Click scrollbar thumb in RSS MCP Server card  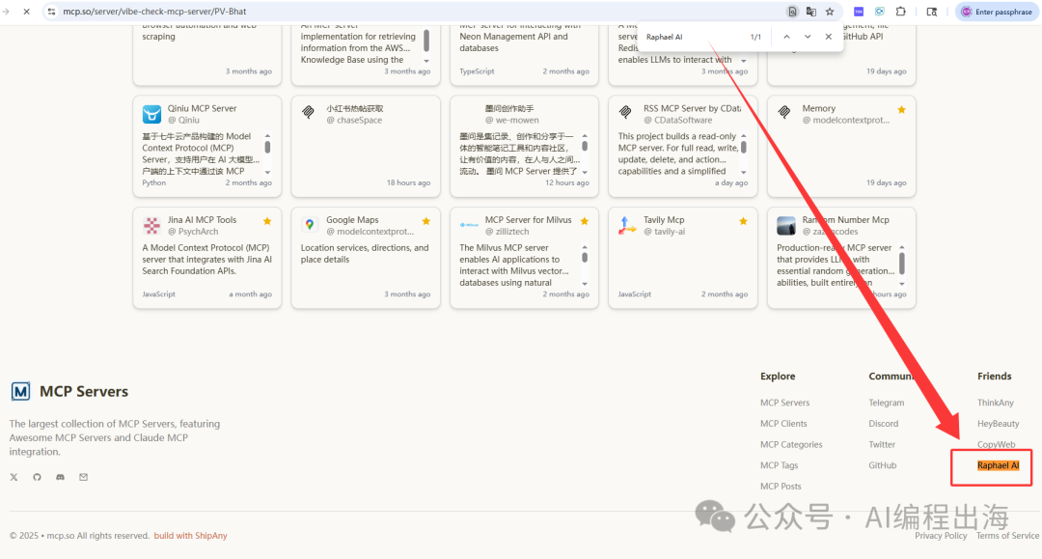tap(742, 147)
